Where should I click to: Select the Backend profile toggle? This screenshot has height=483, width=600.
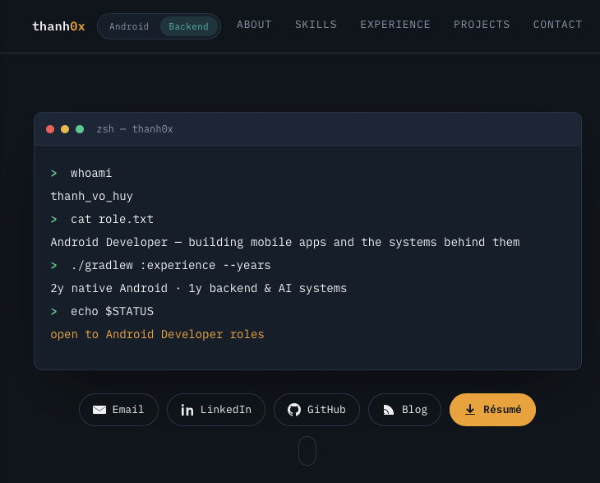click(189, 26)
